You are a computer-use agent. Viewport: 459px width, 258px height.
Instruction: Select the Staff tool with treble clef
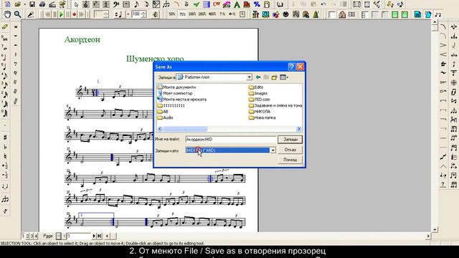pos(86,4)
